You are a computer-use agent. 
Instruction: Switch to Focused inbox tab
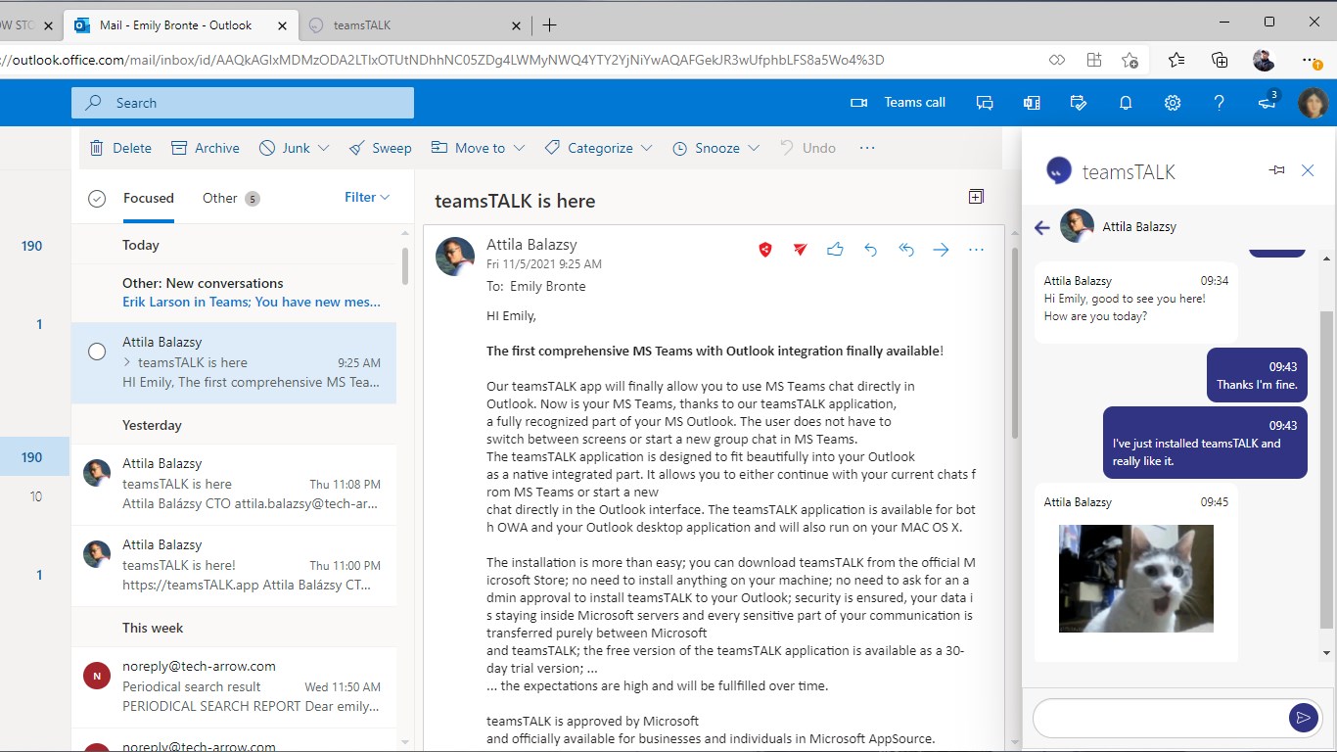tap(149, 199)
